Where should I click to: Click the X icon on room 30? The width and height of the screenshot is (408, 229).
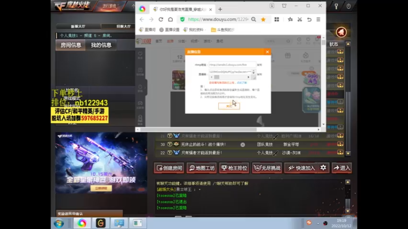(x=243, y=145)
